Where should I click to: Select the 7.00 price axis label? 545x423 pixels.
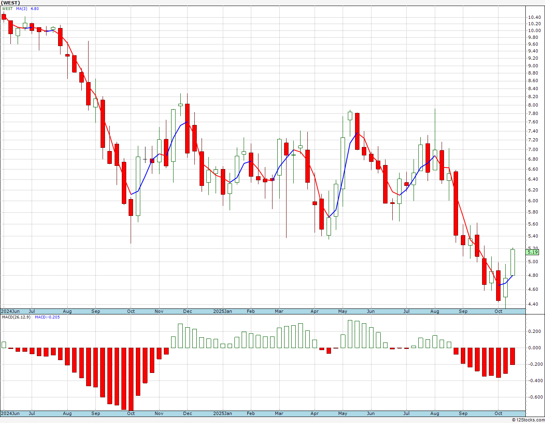point(534,149)
